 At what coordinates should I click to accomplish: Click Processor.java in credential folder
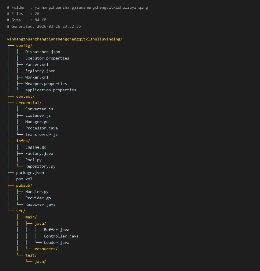tap(41, 128)
